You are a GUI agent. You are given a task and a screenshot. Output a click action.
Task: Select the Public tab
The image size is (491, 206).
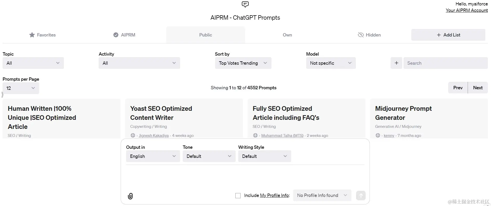206,35
